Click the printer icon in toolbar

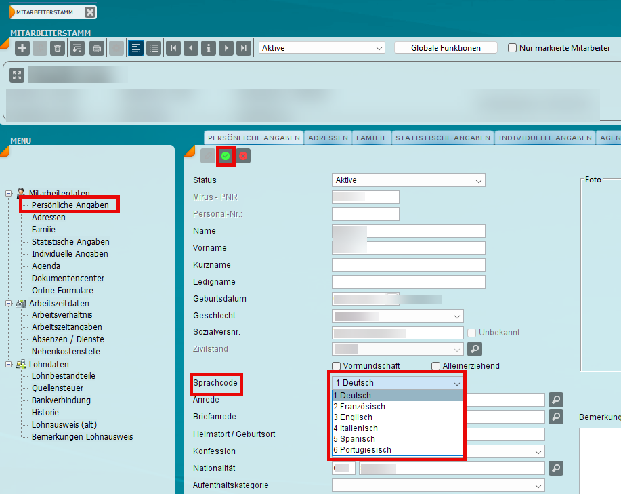tap(97, 48)
